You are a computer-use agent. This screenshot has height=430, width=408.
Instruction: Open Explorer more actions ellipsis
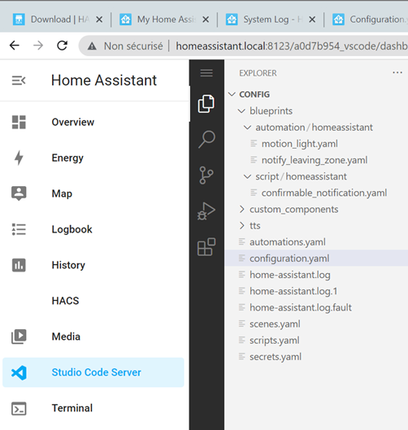pos(397,72)
